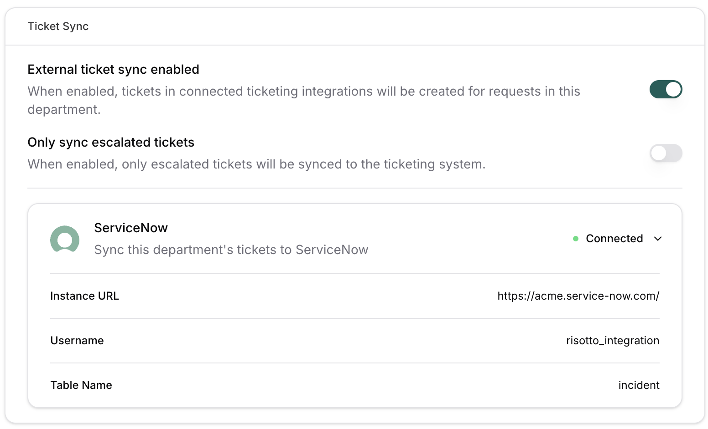Screen dimensions: 708x429
Task: Click the ServiceNow card title
Action: coord(131,228)
